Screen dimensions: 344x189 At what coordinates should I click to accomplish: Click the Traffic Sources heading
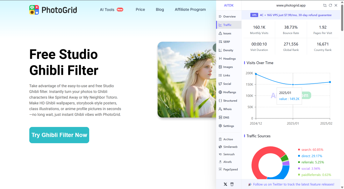[x=258, y=136]
